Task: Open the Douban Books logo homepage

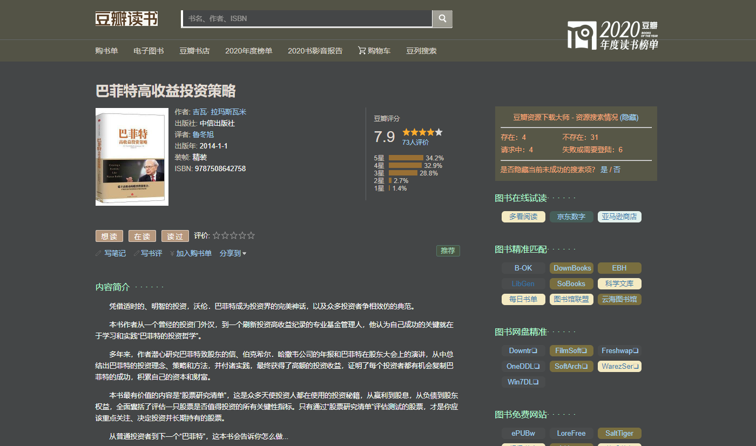Action: click(126, 18)
